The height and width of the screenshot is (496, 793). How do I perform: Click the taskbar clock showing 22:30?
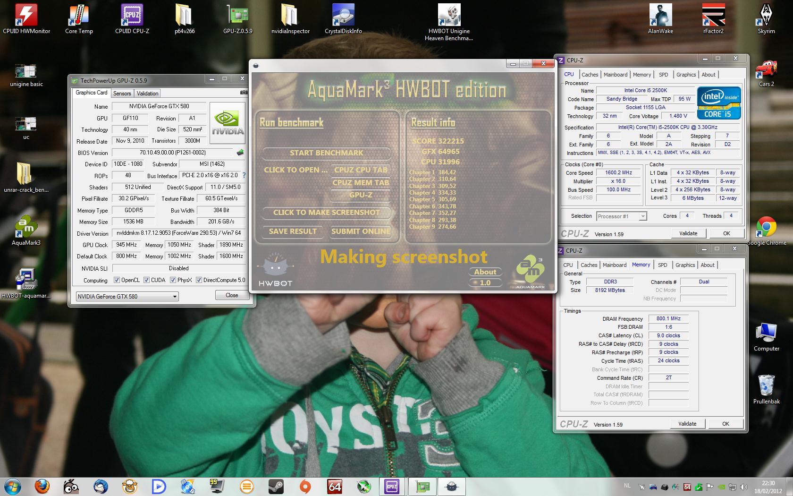click(x=768, y=487)
